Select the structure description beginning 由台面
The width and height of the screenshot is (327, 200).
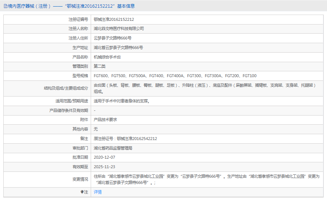(x=205, y=88)
